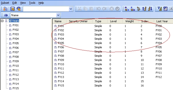Sort elements descending Z to A
This screenshot has width=173, height=90.
click(133, 9)
